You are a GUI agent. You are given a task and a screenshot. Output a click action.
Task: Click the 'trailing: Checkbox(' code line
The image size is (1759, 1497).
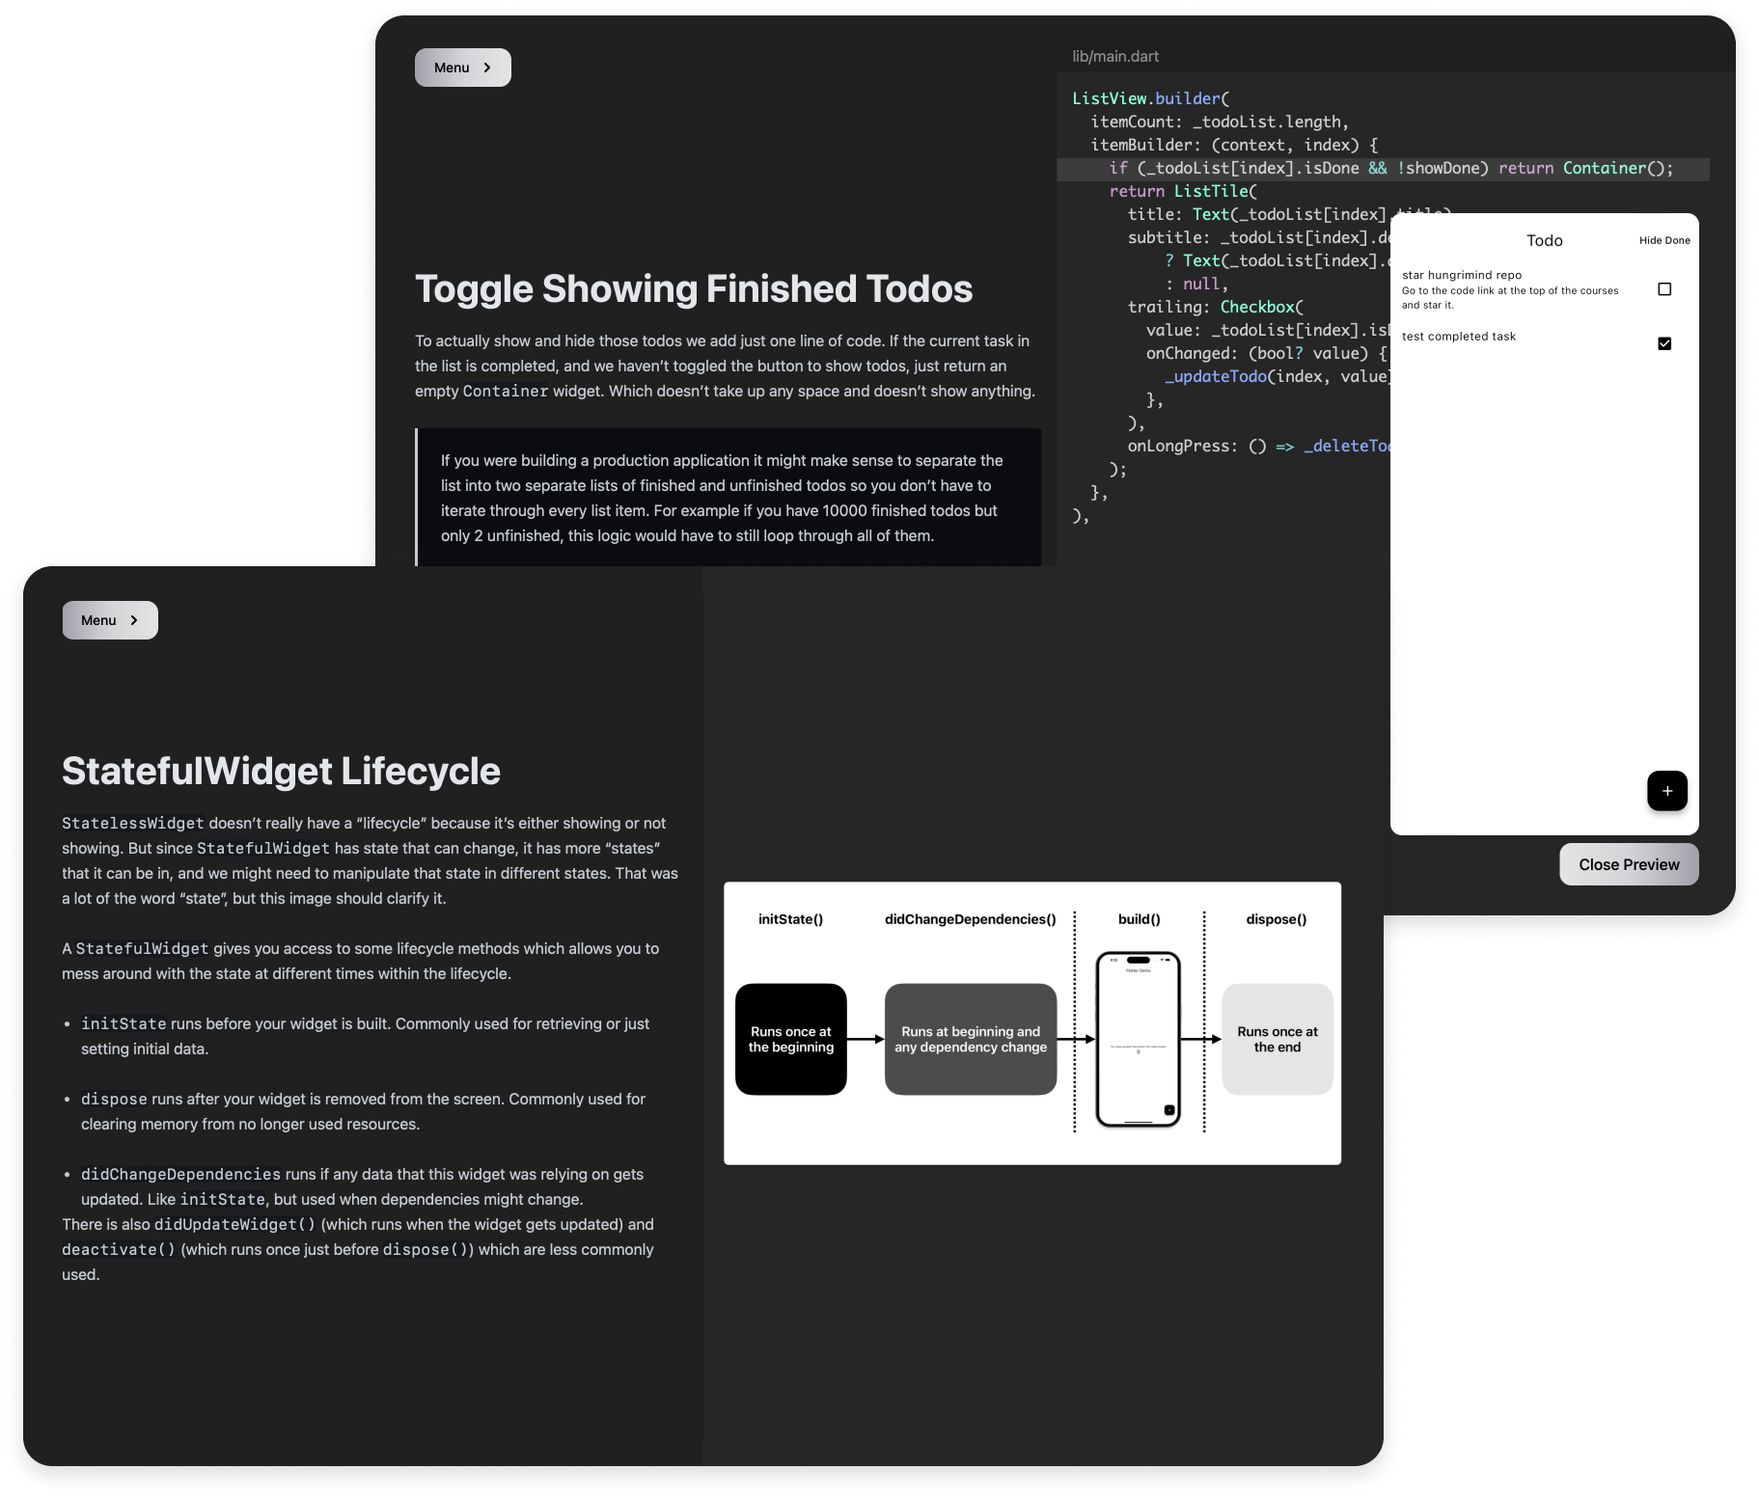(1216, 307)
